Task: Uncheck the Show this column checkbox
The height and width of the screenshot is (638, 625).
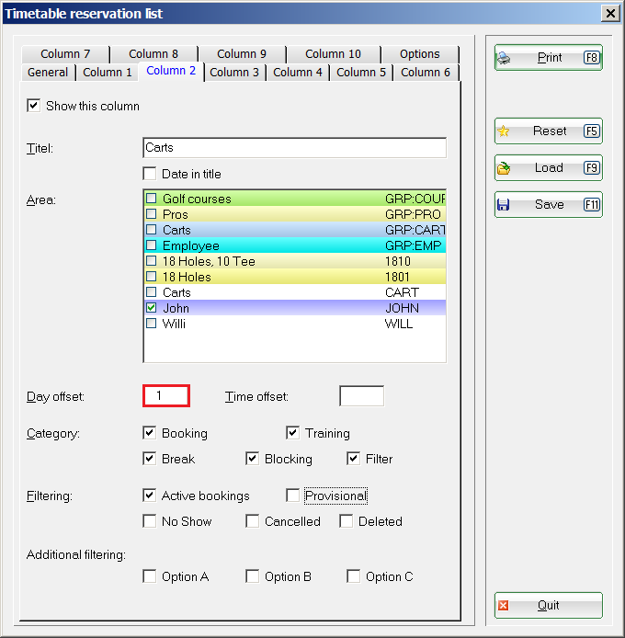Action: click(x=34, y=106)
